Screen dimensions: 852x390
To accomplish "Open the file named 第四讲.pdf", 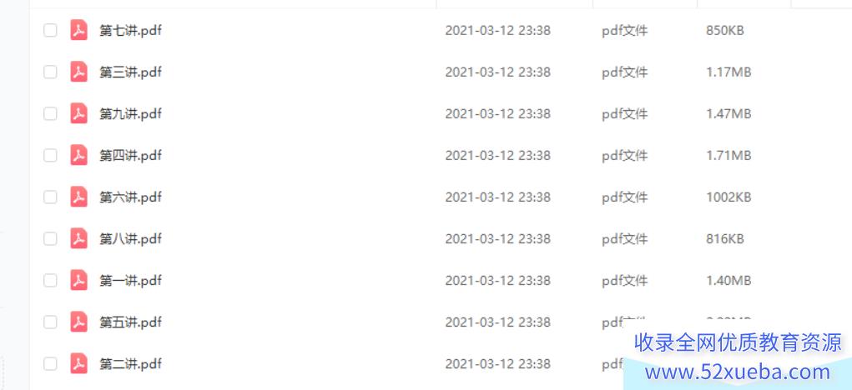I will [x=130, y=156].
